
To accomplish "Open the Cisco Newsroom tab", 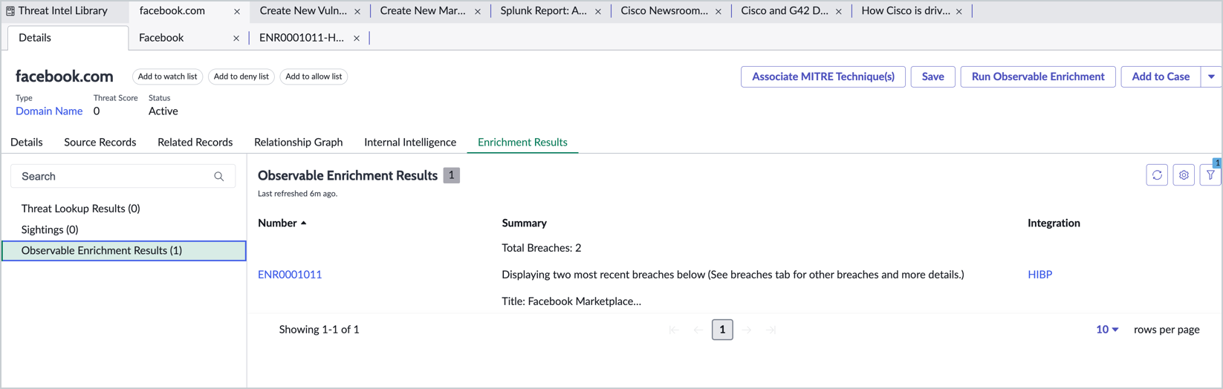I will [x=664, y=11].
